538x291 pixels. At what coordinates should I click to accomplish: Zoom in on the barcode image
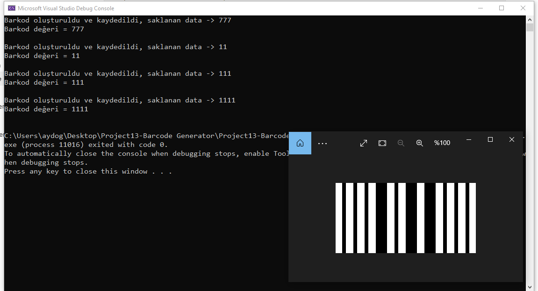pos(419,143)
